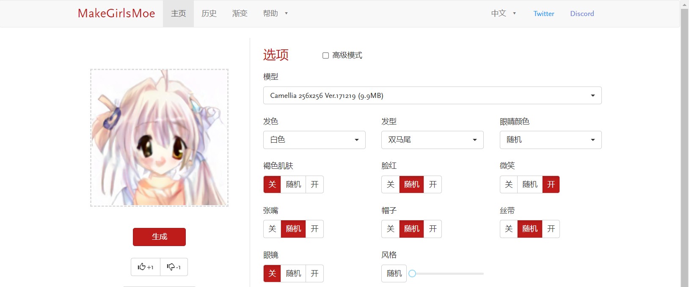Turn 眼镜 on with 开

click(x=314, y=273)
